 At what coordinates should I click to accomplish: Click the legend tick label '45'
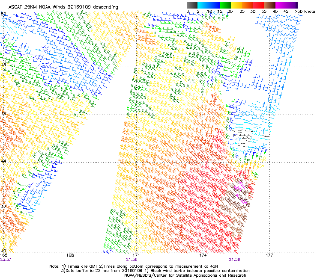click(x=286, y=12)
